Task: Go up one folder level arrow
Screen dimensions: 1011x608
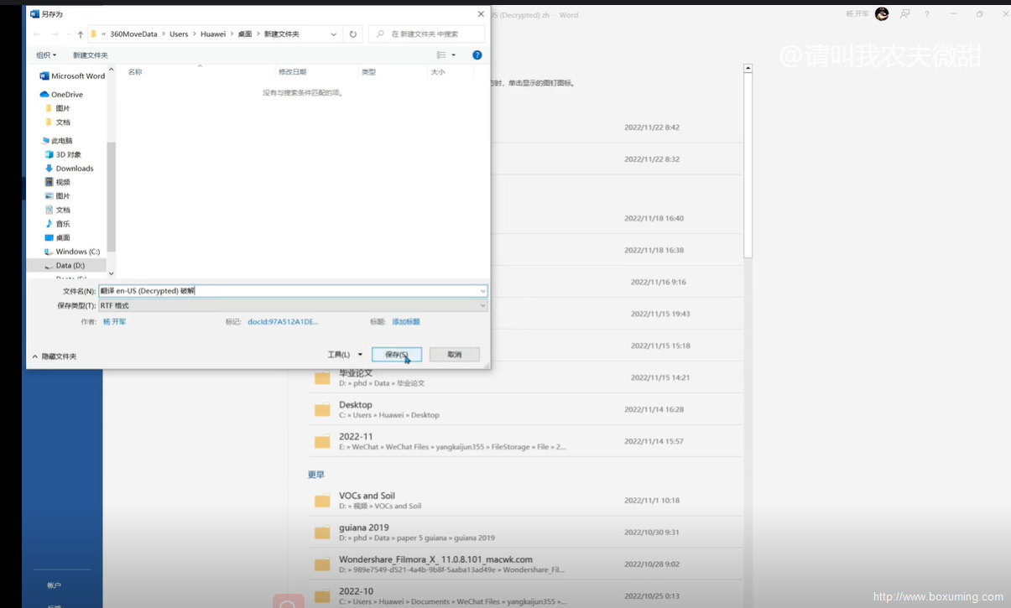Action: 81,34
